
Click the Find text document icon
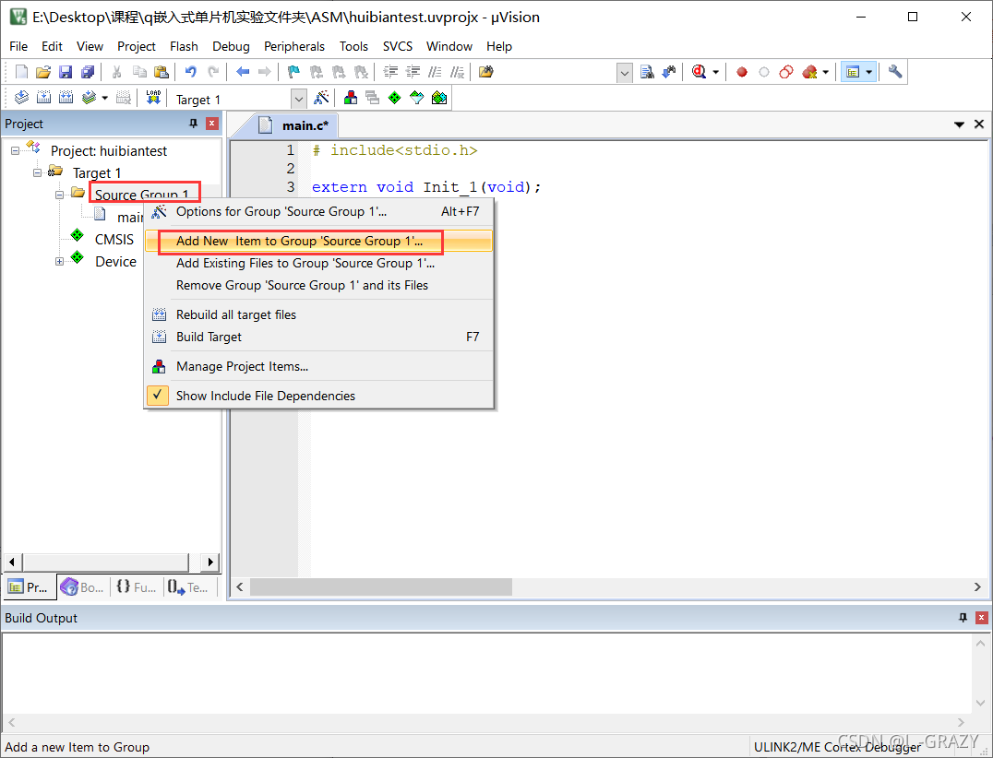point(647,72)
